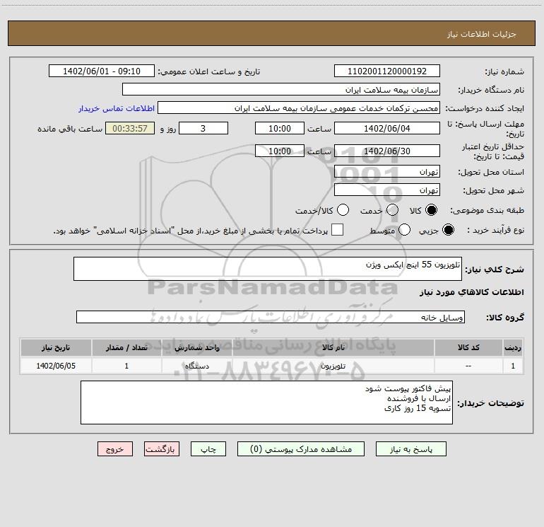The image size is (544, 527).
Task: Click the quantity cell in row 1
Action: (x=126, y=366)
